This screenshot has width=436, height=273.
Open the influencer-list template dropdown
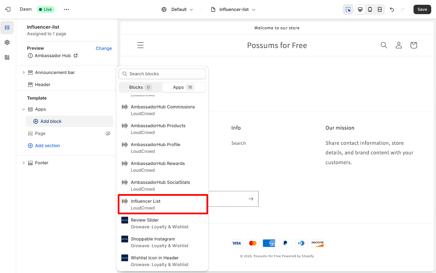[x=233, y=10]
